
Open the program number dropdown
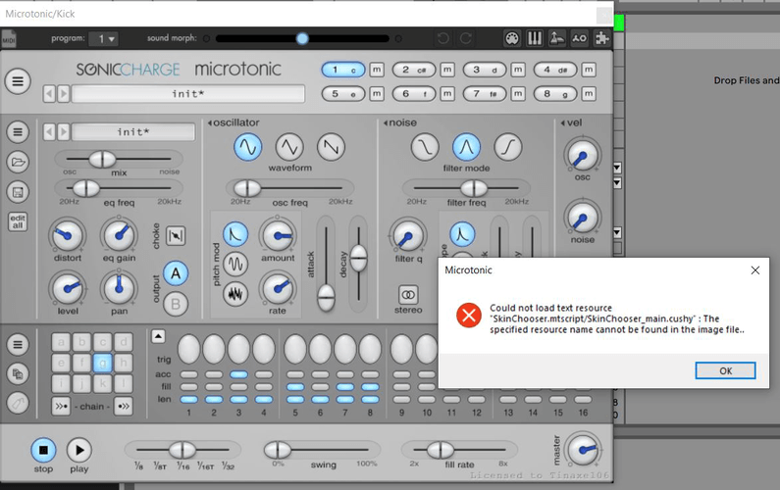[x=103, y=39]
